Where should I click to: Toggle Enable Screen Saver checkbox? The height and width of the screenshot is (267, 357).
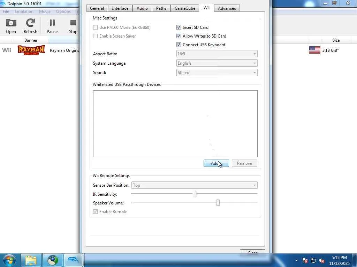(x=96, y=36)
